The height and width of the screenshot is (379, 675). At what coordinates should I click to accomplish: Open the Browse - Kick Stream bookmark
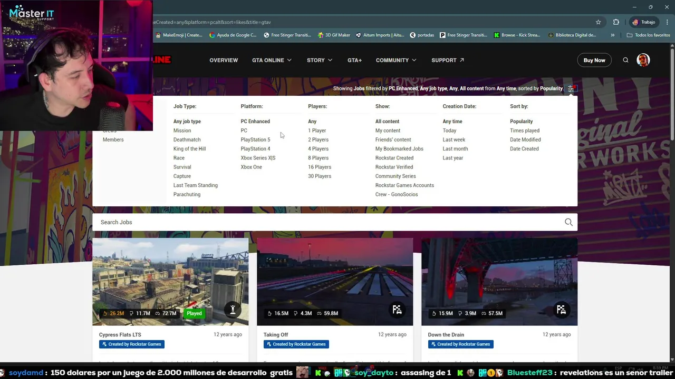pos(517,35)
